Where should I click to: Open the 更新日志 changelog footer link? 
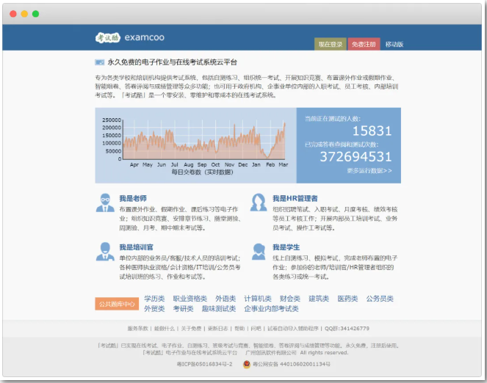coord(217,328)
